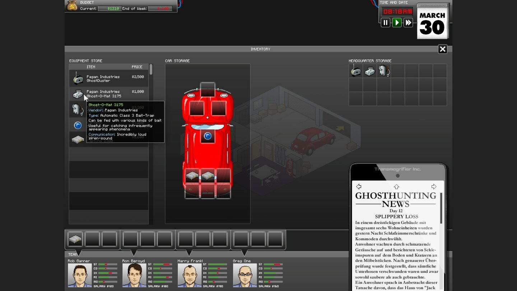Click Harry Frankl's first equipment slot
This screenshot has height=291, width=517.
point(186,239)
